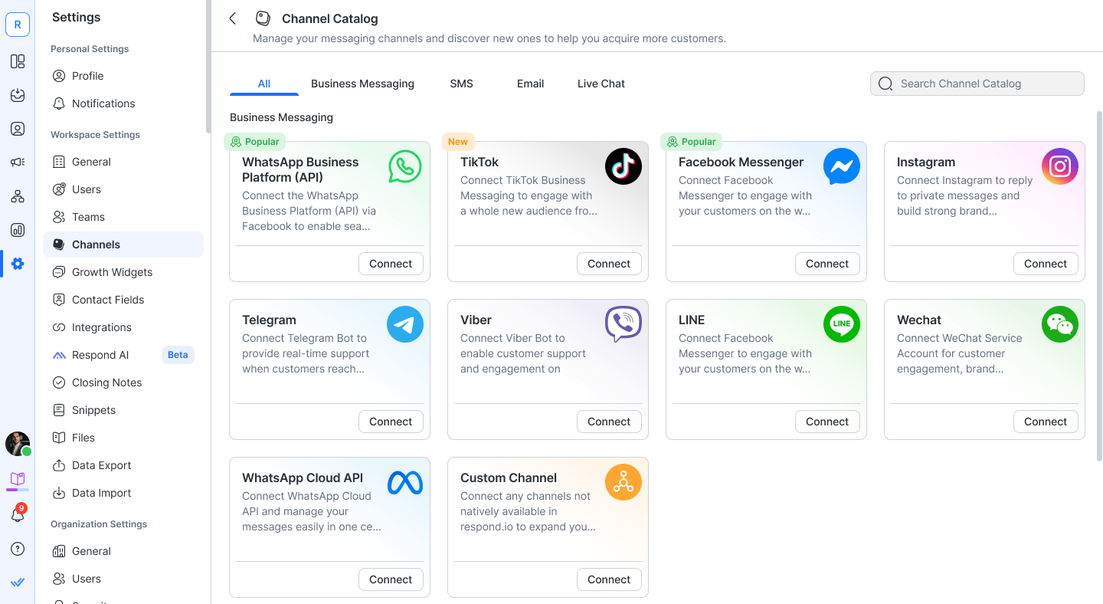Select the Live Chat tab
Screen dimensions: 1103x604
(x=601, y=84)
